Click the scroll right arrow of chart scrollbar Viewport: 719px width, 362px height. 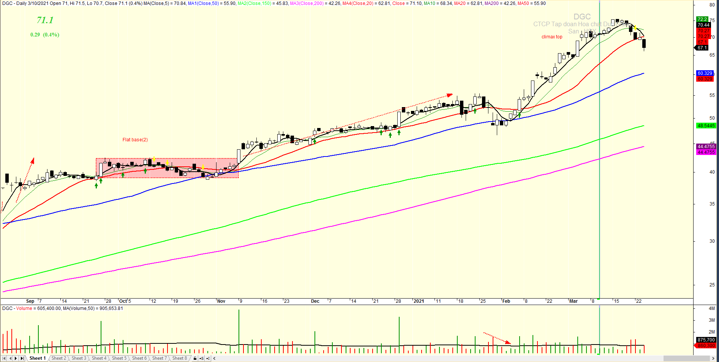click(713, 358)
